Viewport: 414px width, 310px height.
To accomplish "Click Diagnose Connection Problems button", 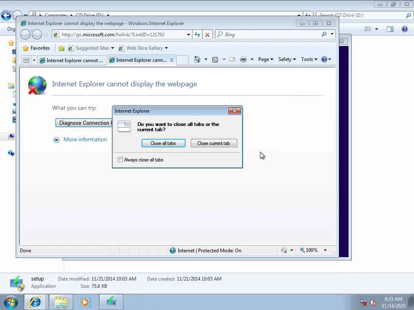I will pos(84,123).
